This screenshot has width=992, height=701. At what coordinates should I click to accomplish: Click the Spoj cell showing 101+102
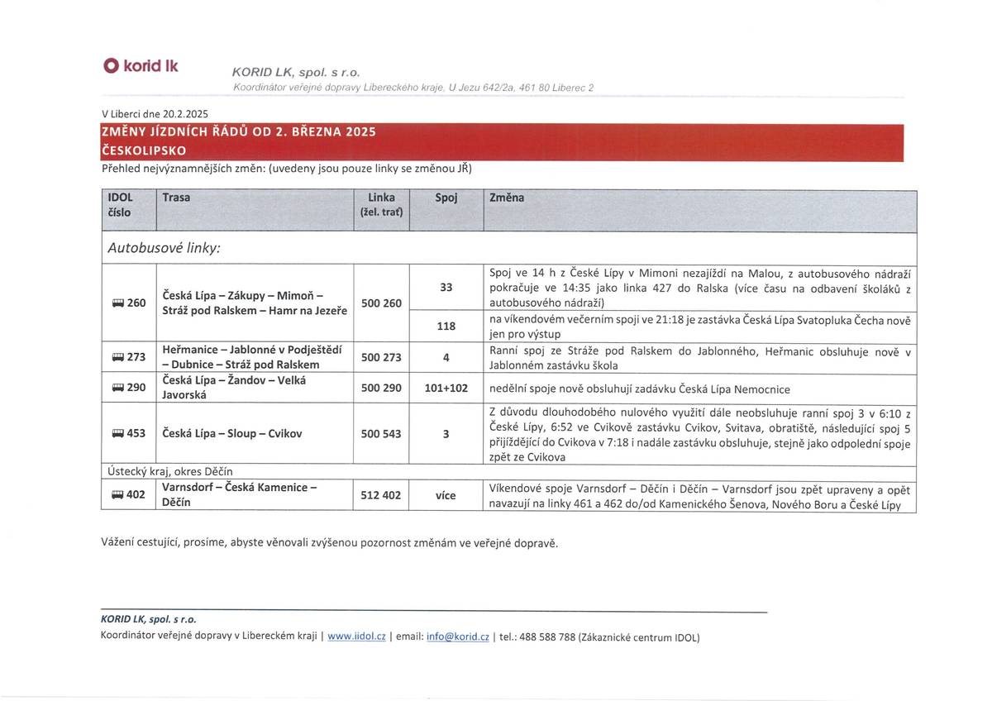pos(446,388)
